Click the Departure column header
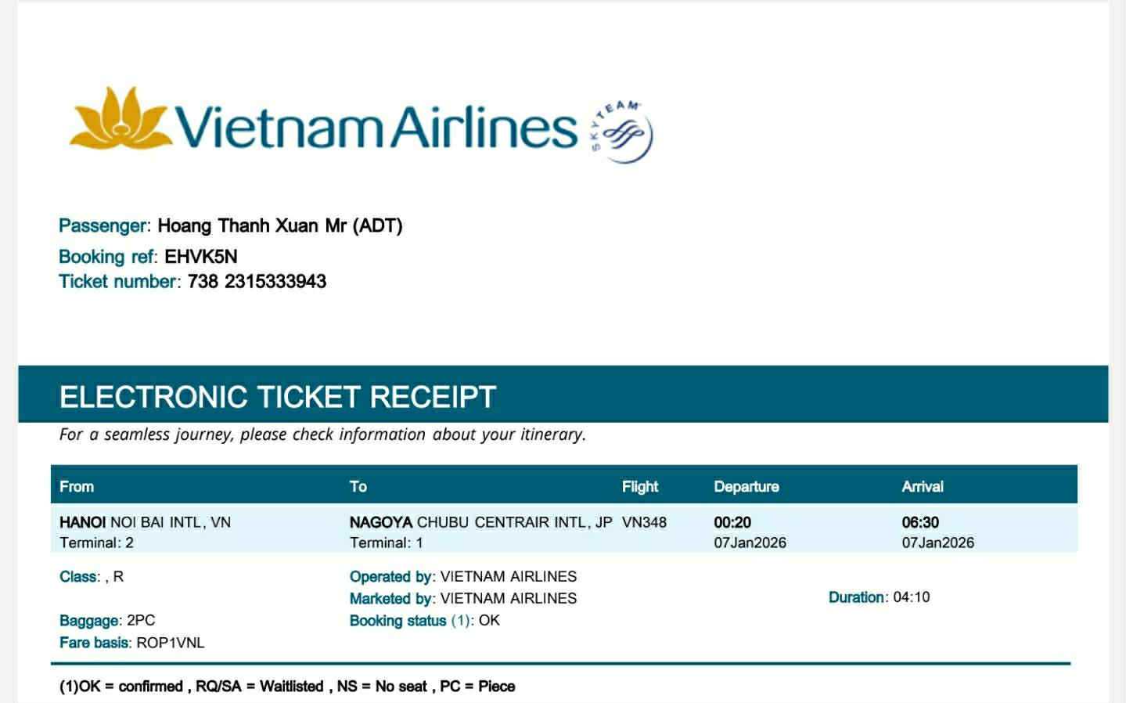This screenshot has height=703, width=1126. [746, 487]
